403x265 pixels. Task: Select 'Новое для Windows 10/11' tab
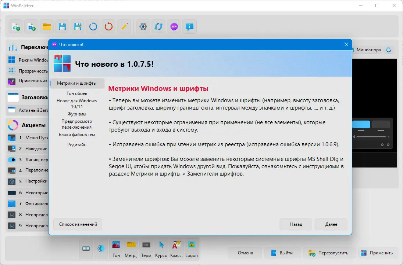[77, 103]
